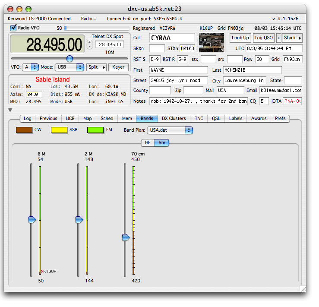Viewport: 319px width, 307px height.
Task: Collapse the panel with the disclosure triangle
Action: (10, 111)
